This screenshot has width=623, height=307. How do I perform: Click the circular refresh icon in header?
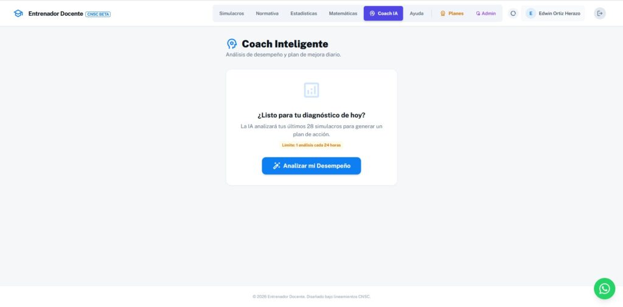[513, 13]
